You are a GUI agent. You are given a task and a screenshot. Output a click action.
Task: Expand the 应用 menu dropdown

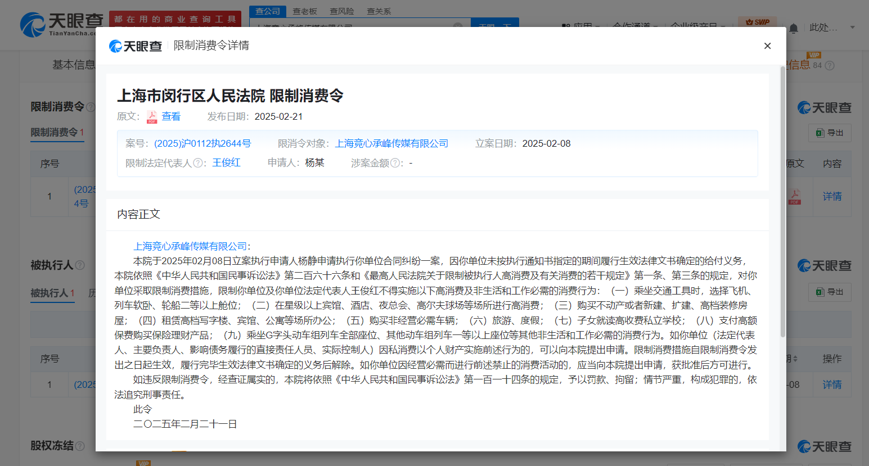[582, 27]
